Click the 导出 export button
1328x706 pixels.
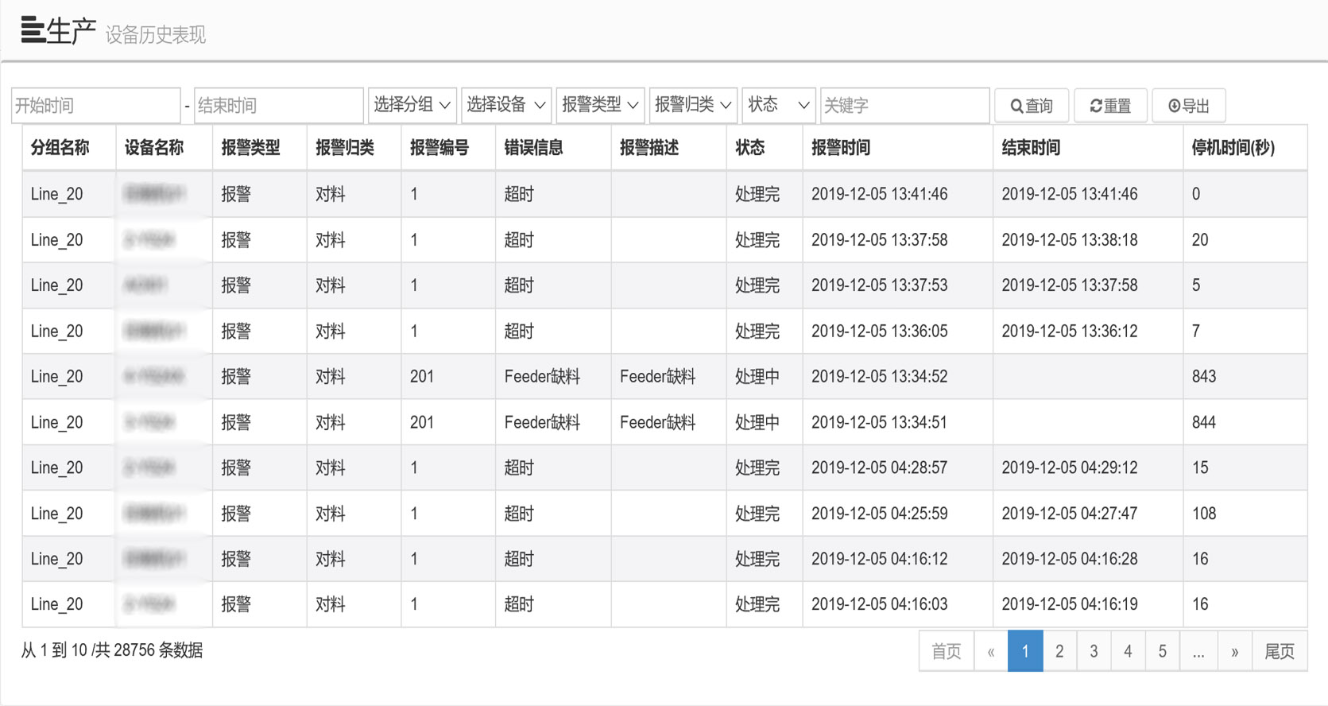[1188, 106]
